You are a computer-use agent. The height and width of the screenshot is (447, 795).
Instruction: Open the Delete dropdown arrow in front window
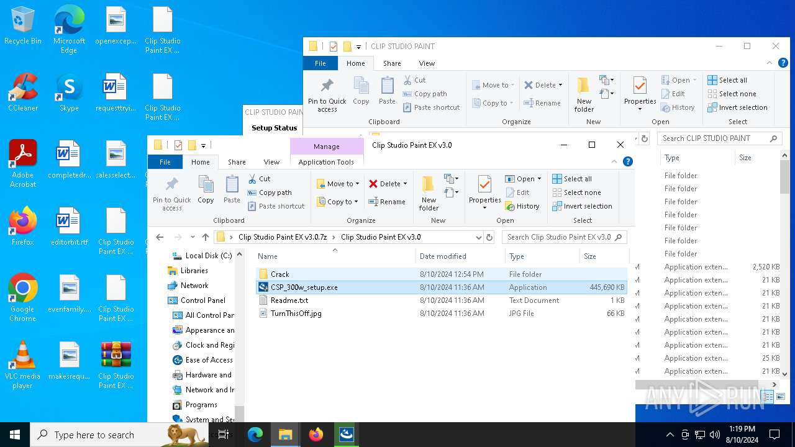405,184
